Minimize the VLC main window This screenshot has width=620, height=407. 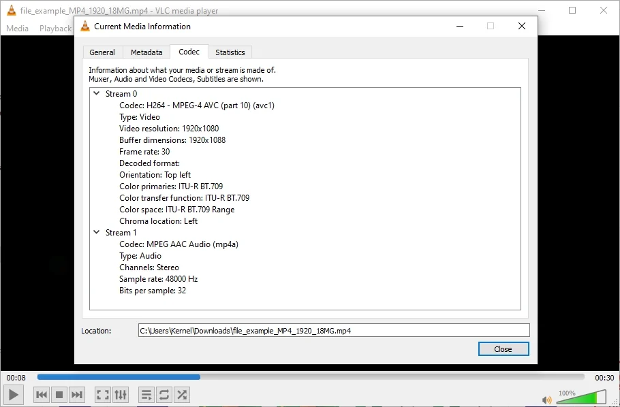(x=541, y=10)
